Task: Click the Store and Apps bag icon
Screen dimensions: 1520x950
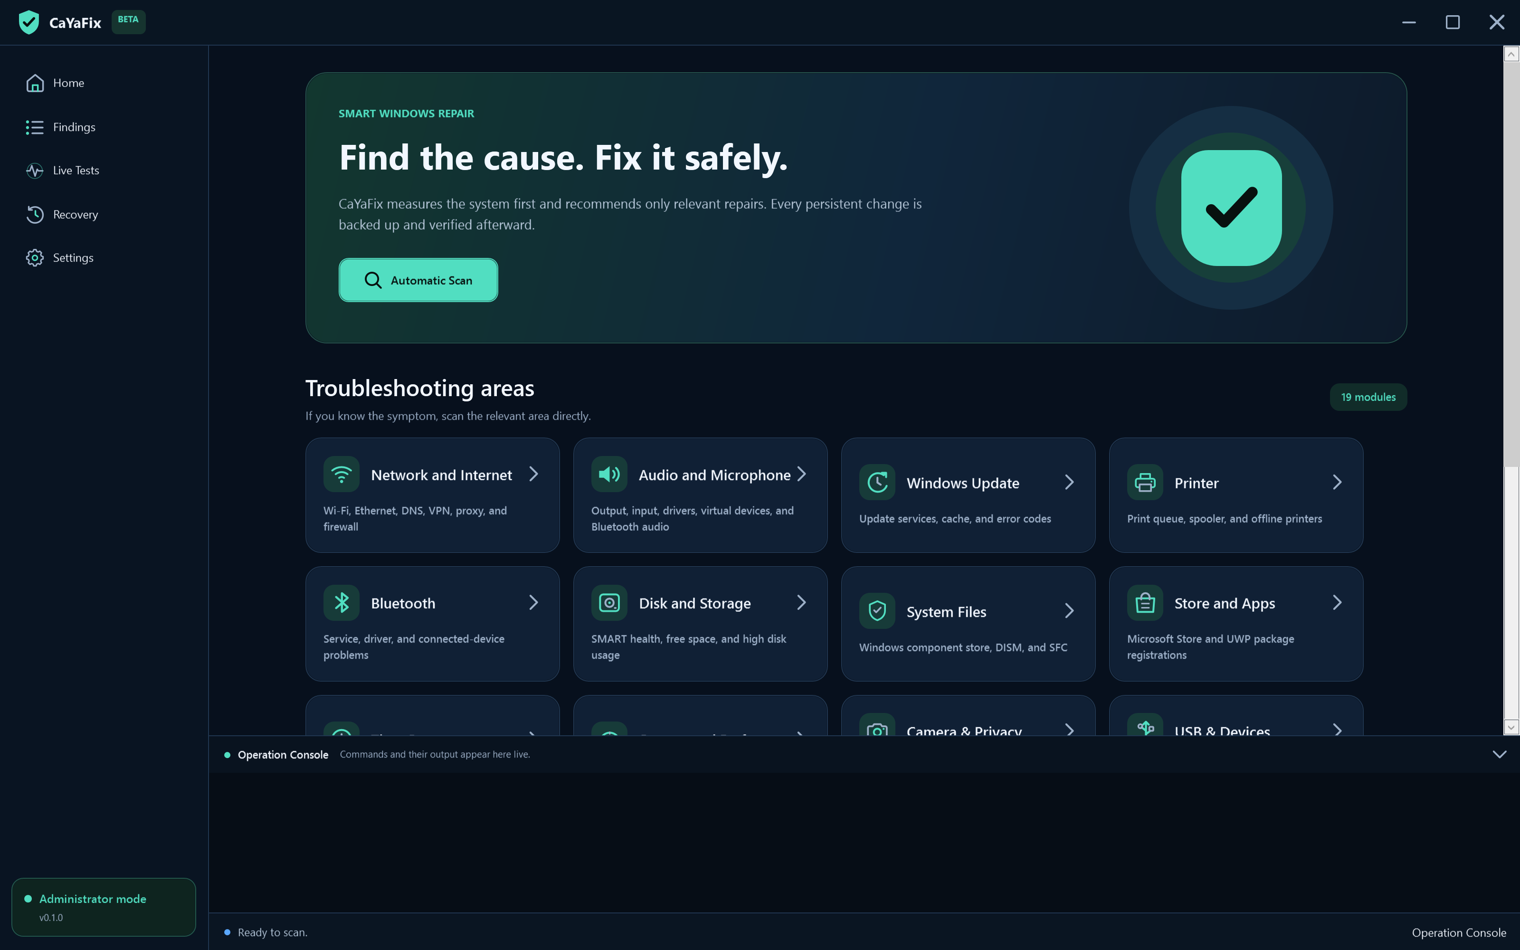Action: pos(1145,603)
